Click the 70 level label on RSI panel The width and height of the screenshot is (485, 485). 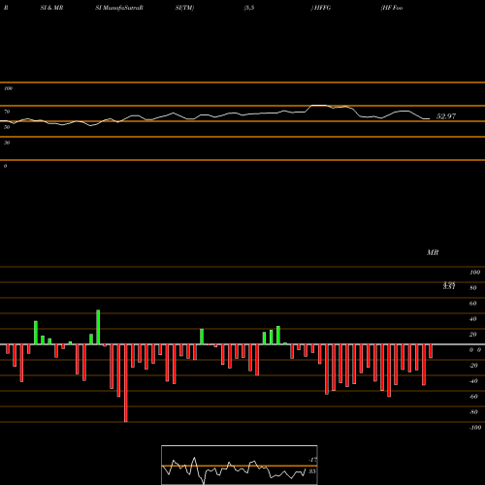click(x=7, y=112)
